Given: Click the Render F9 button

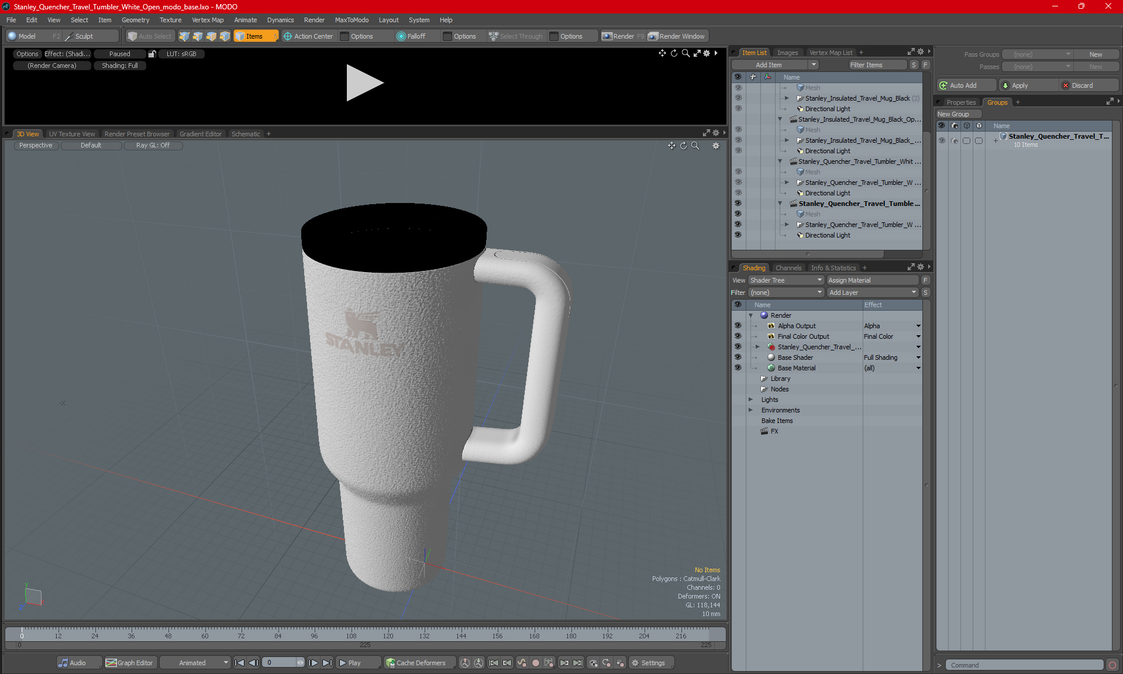Looking at the screenshot, I should (x=623, y=36).
